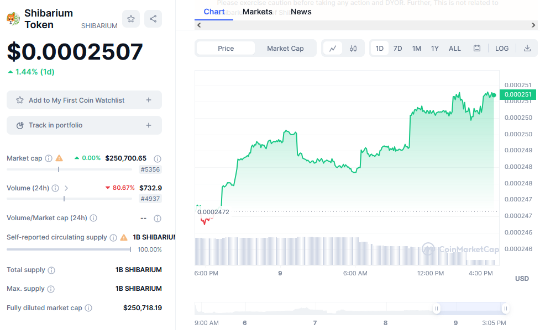Click the 80.67% volume change text
This screenshot has height=330, width=540.
tap(120, 188)
